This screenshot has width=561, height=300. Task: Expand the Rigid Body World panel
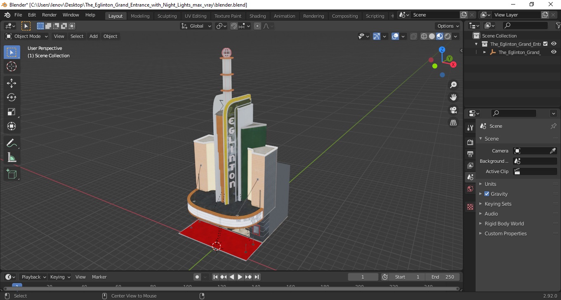tap(504, 223)
